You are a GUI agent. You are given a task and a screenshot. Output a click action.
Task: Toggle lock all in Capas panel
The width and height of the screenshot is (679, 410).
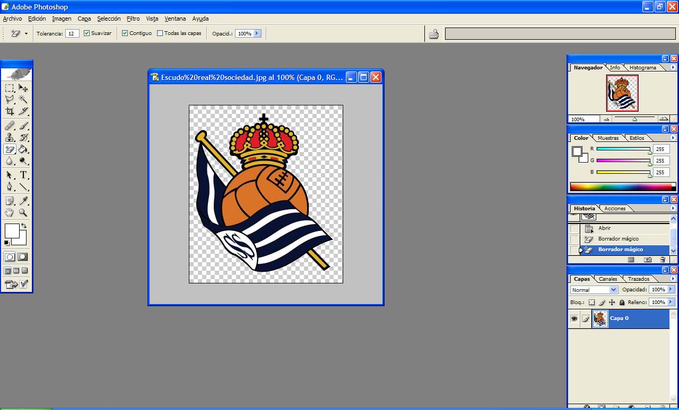622,302
